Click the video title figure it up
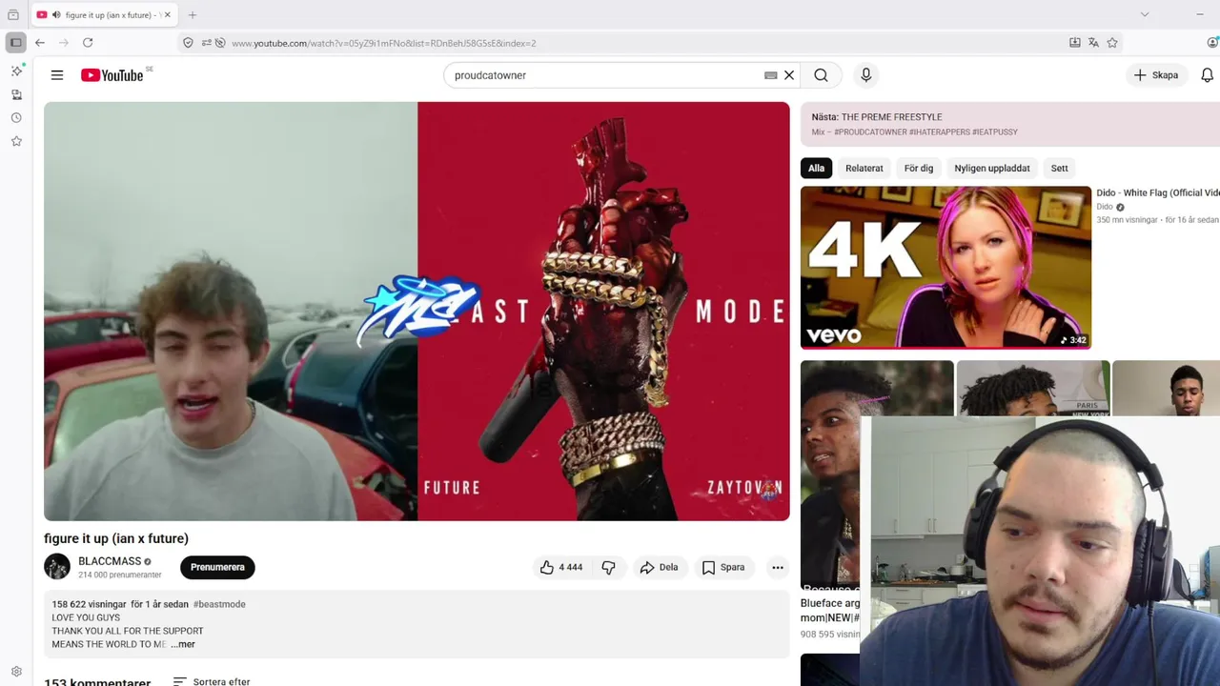 pos(116,538)
